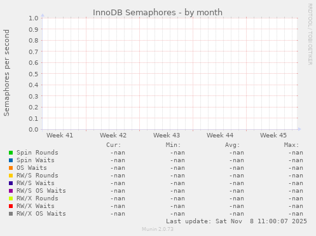Click the dark blue RW/S Waits swatch
This screenshot has width=316, height=236.
pyautogui.click(x=11, y=183)
